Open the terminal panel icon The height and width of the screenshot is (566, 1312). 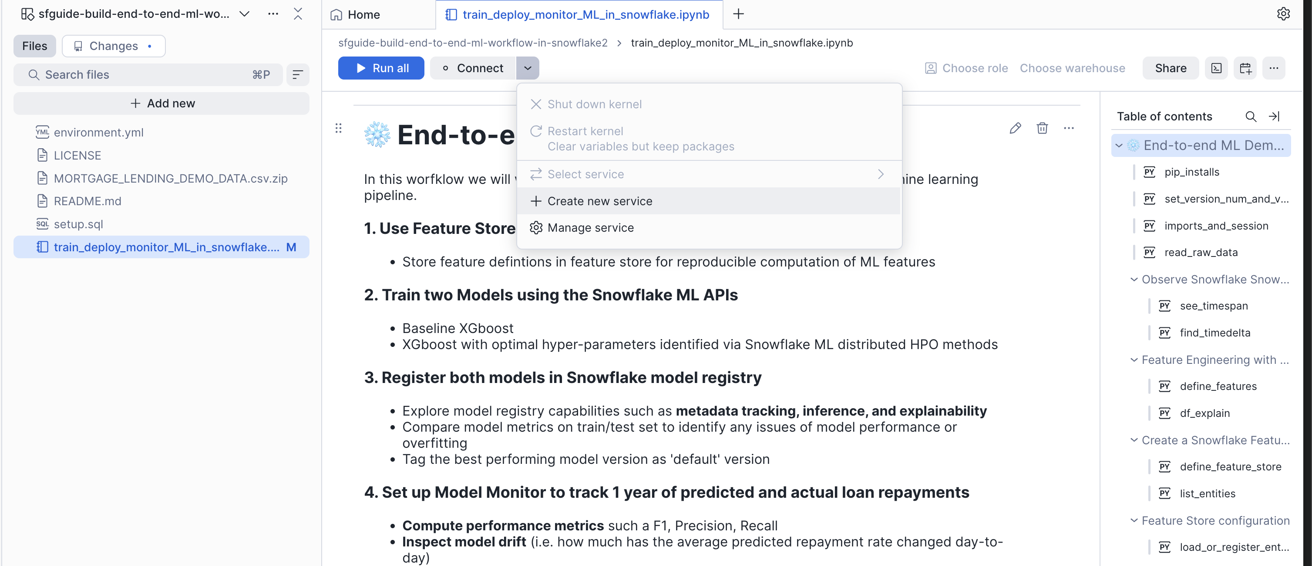click(x=1216, y=68)
